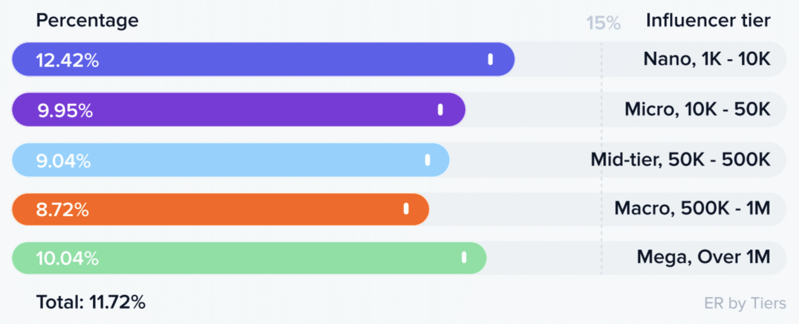Click the Mega, Over 1M label
The height and width of the screenshot is (324, 799).
(x=704, y=257)
